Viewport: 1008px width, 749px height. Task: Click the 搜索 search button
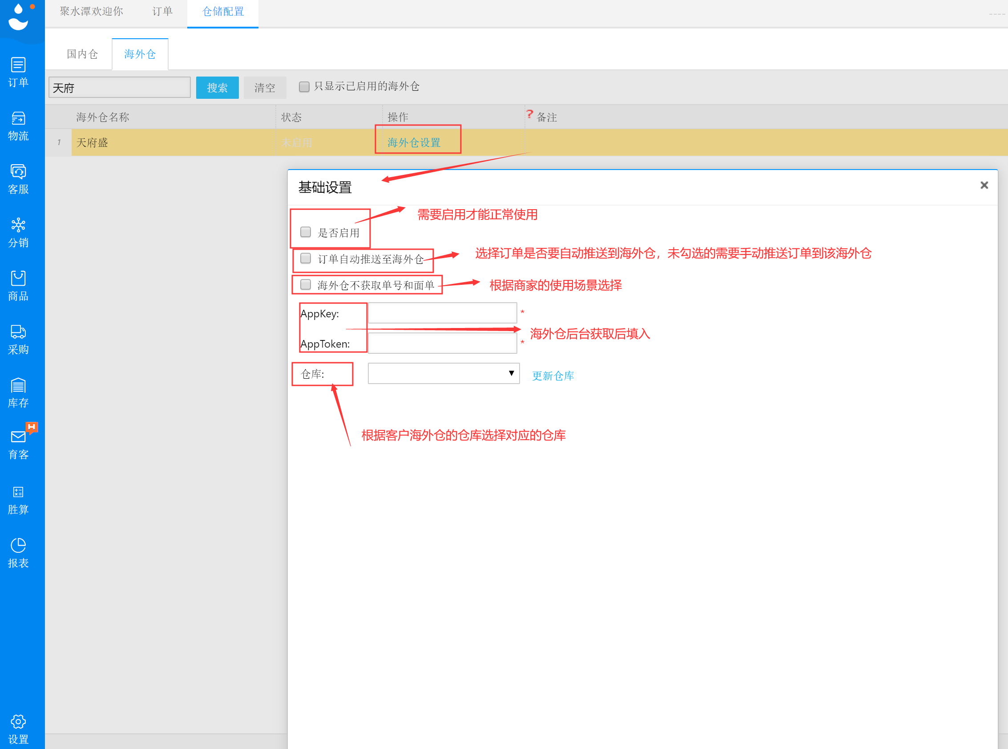217,88
